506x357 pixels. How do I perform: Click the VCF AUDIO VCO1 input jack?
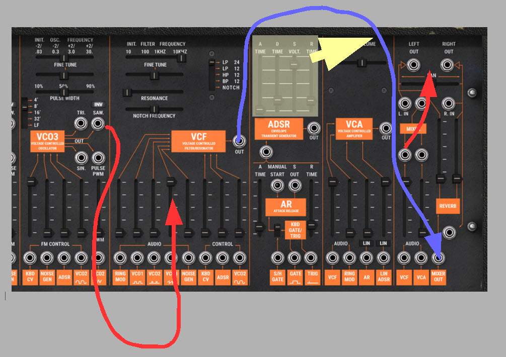click(137, 258)
